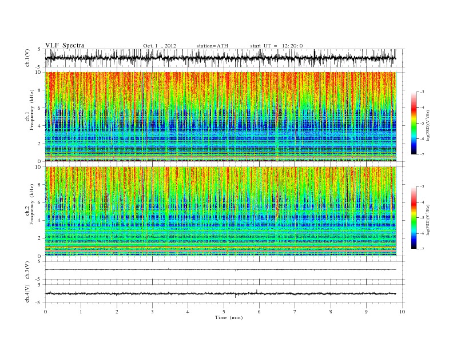Click the ch.2 spectrogram plot
Viewport: 453px width, 350px height.
[221, 211]
